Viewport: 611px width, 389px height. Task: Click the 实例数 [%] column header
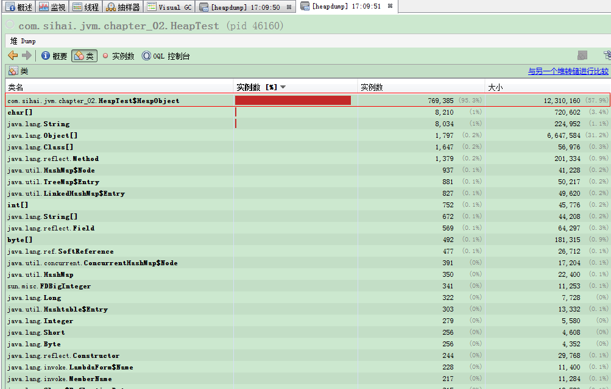coord(295,87)
